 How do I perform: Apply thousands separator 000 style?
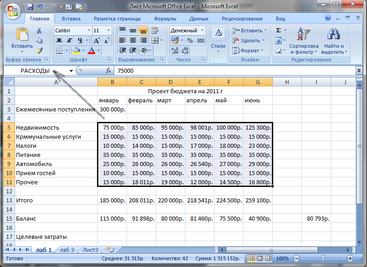201,40
